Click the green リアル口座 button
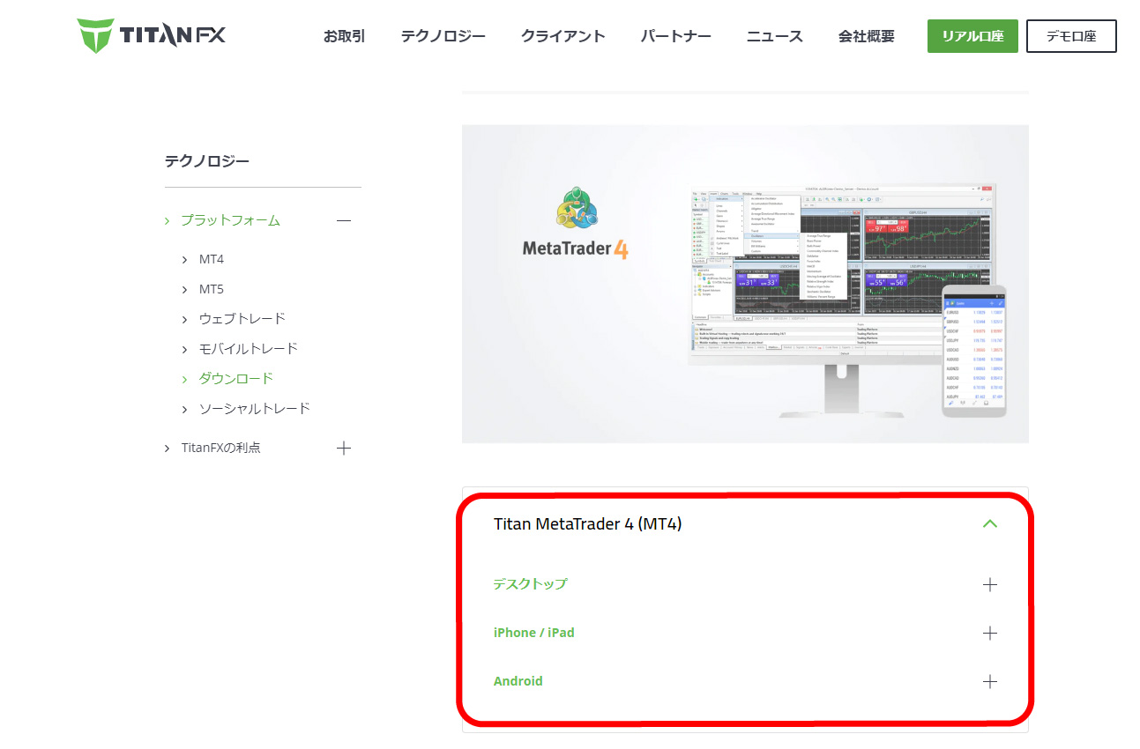 tap(972, 36)
